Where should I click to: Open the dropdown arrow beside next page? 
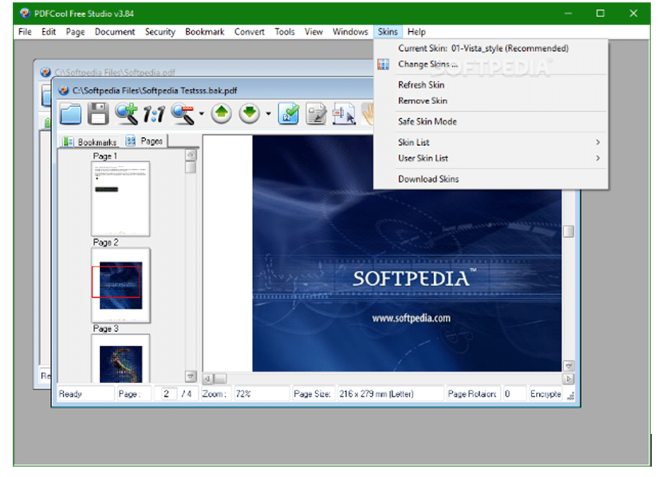268,115
